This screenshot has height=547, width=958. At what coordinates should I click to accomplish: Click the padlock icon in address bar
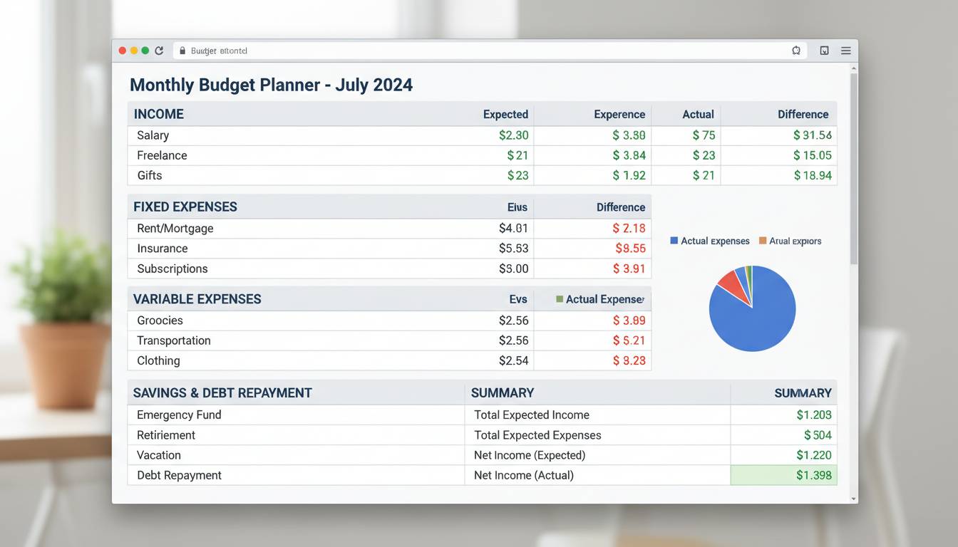(182, 51)
